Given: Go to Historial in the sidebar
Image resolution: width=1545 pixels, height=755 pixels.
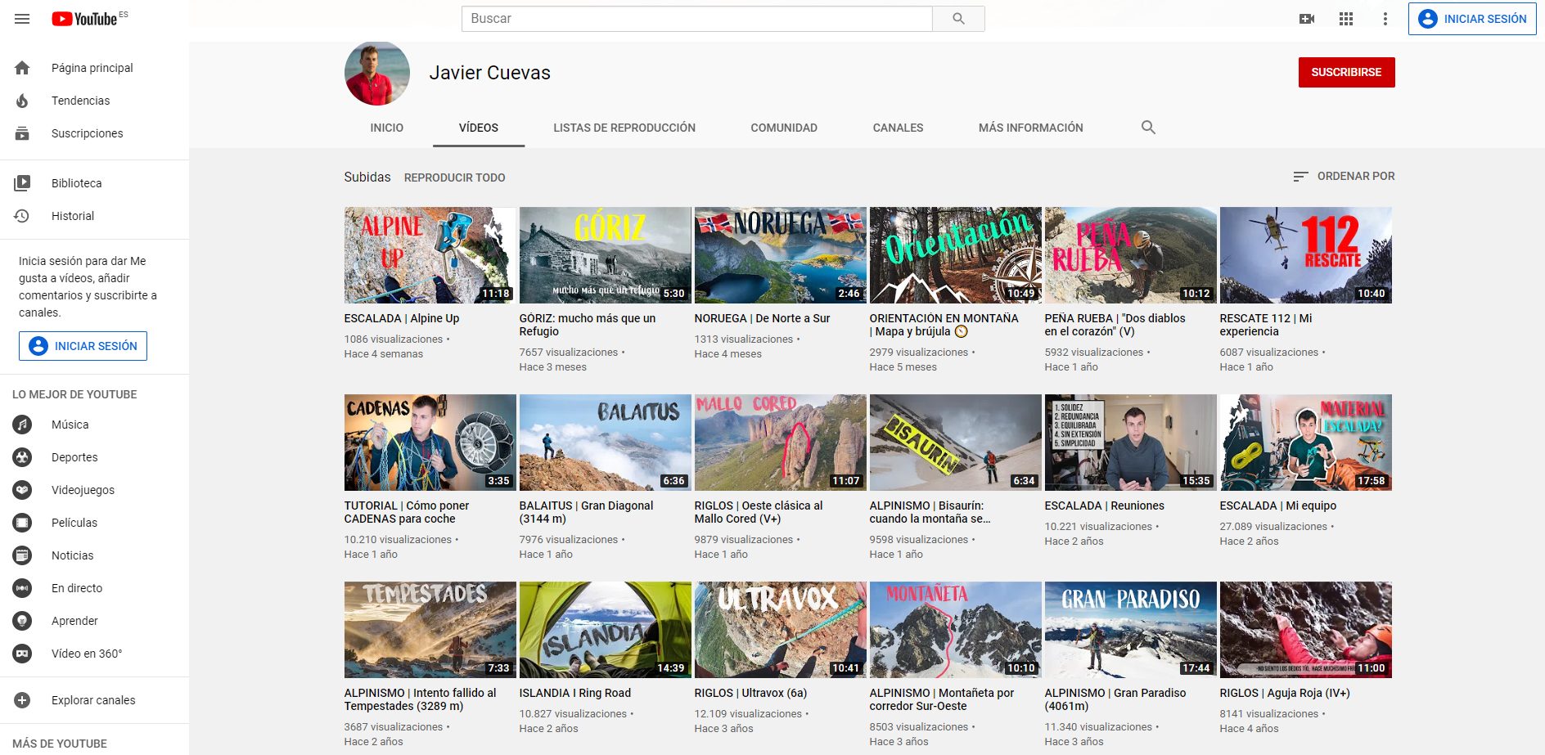Looking at the screenshot, I should (73, 216).
